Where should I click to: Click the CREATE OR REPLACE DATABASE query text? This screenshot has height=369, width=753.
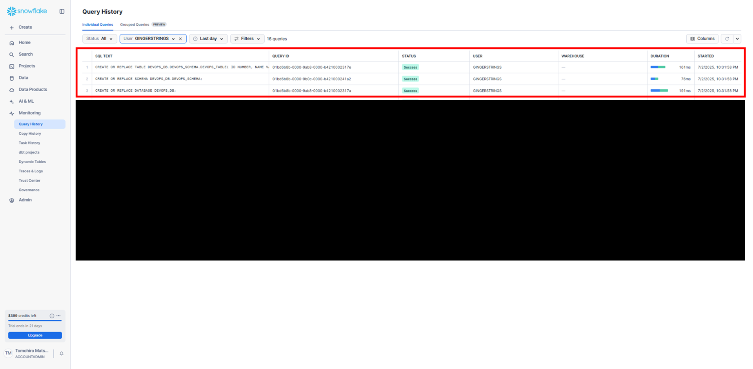point(135,90)
